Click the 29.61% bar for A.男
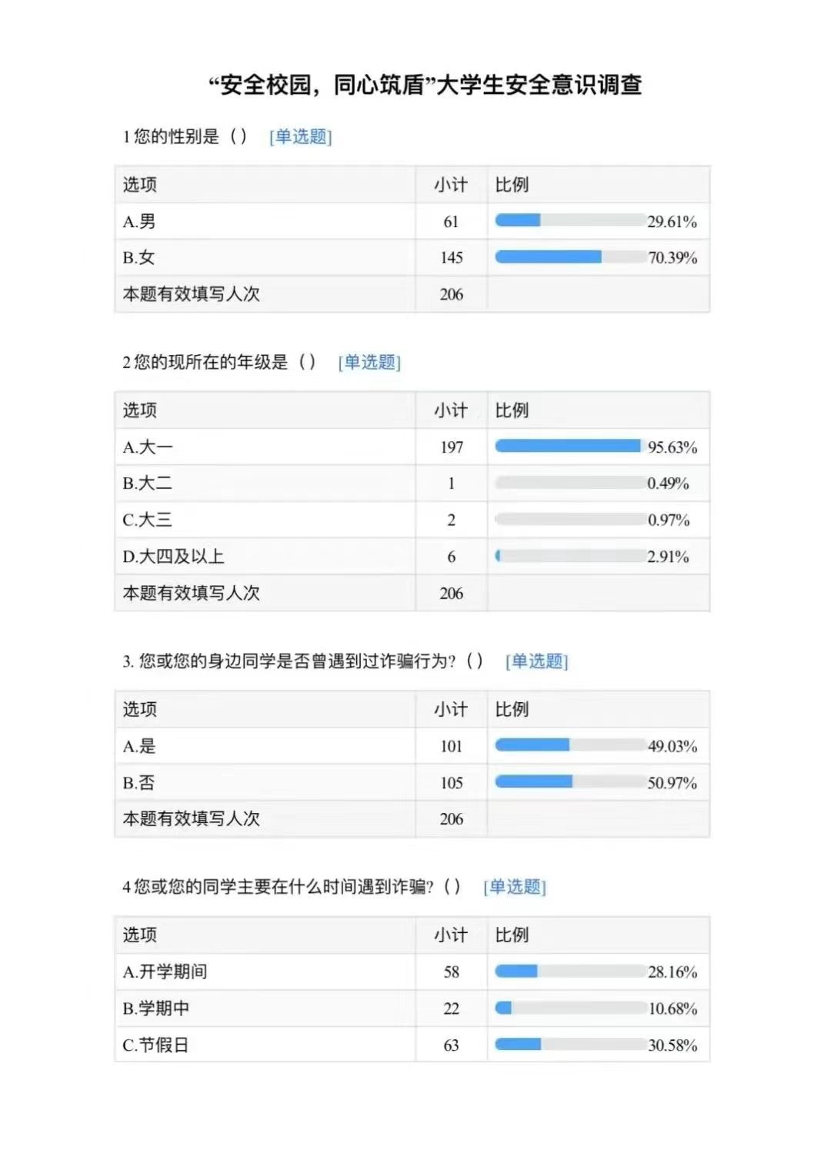 point(570,221)
